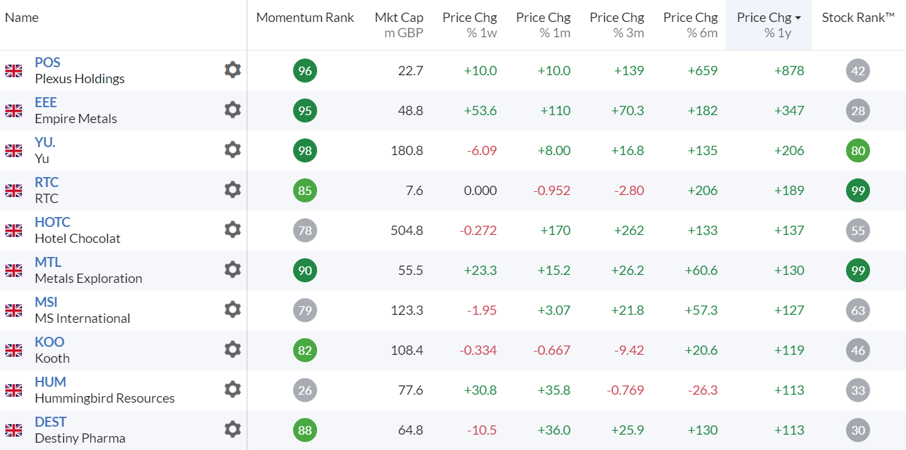Image resolution: width=906 pixels, height=450 pixels.
Task: Open the DEST ticker link
Action: click(x=51, y=422)
